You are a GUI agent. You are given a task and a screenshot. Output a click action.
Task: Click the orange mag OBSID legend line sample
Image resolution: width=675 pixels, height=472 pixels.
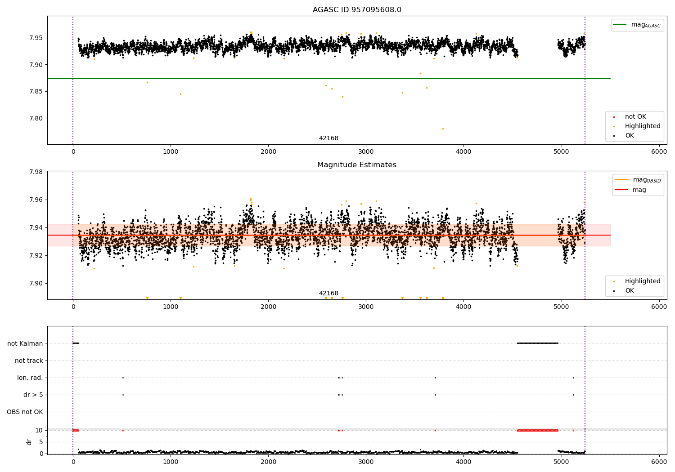621,180
